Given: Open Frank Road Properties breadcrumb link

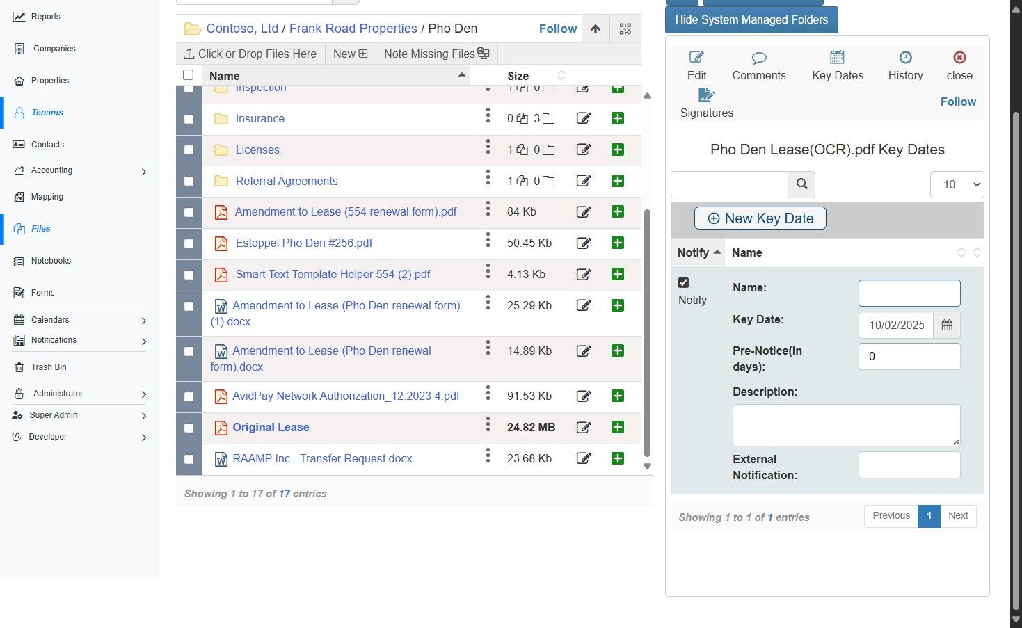Looking at the screenshot, I should (353, 29).
